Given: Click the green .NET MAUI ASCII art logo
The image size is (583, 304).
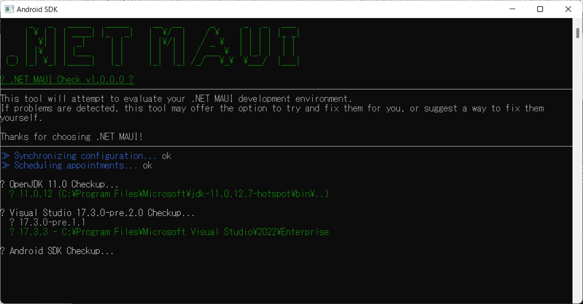Looking at the screenshot, I should [153, 46].
